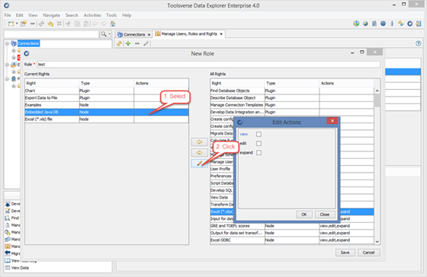Click the colorful ball icon at toolbar right

(x=356, y=24)
